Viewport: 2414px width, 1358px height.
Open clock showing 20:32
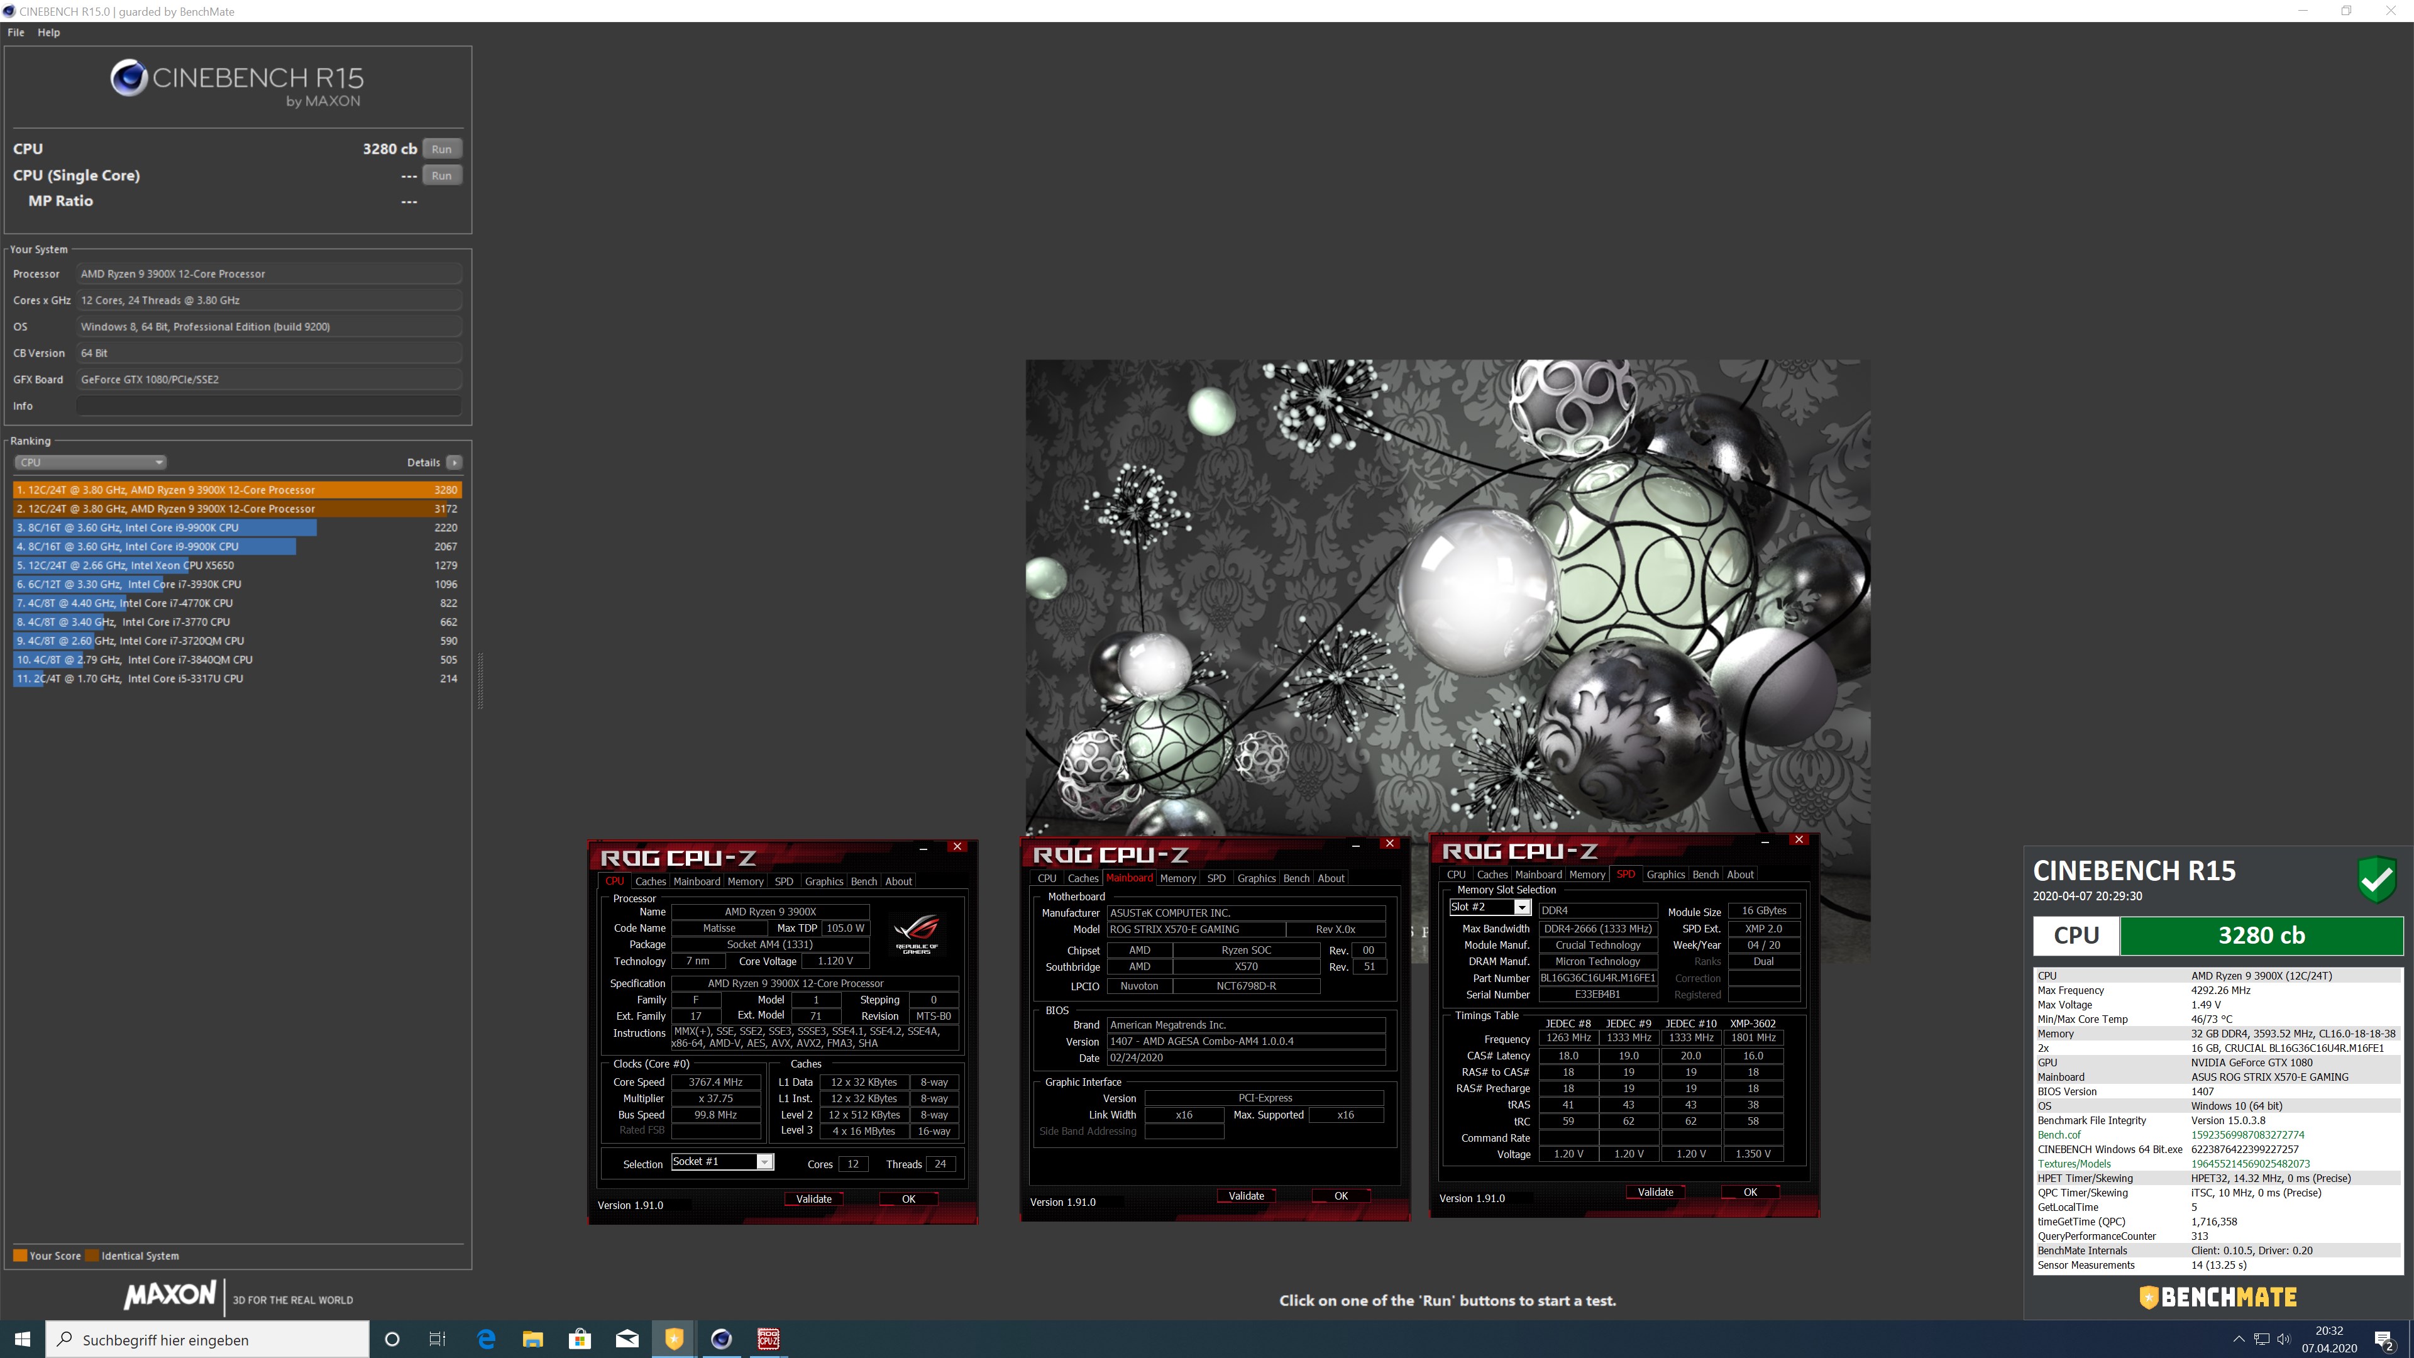tap(2329, 1339)
